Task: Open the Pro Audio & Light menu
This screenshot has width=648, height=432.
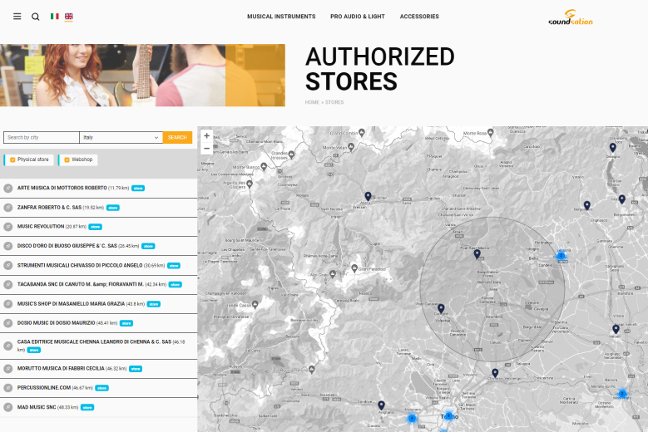Action: pos(358,17)
